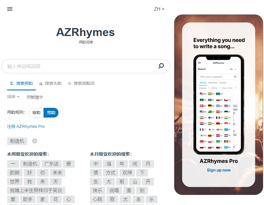
Task: Select weekly popular tag 来
Action: click(x=43, y=182)
